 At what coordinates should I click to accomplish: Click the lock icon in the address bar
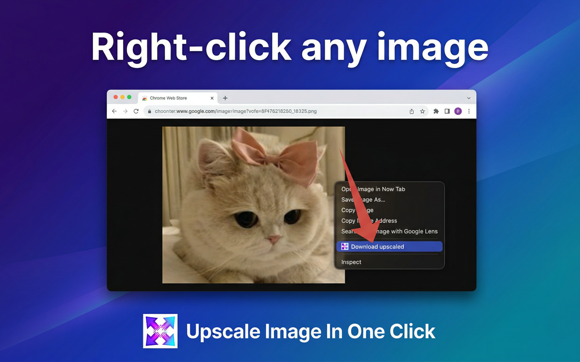(149, 111)
